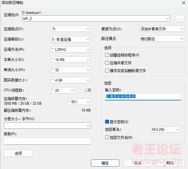Click the OK (确定) button
Viewport: 188px width, 169px height.
click(105, 163)
